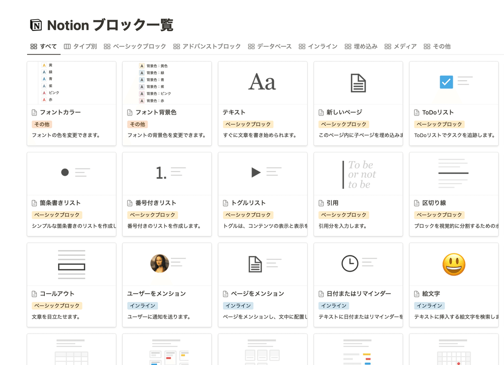Click the page icon next to フォント背景色
504x365 pixels.
130,112
